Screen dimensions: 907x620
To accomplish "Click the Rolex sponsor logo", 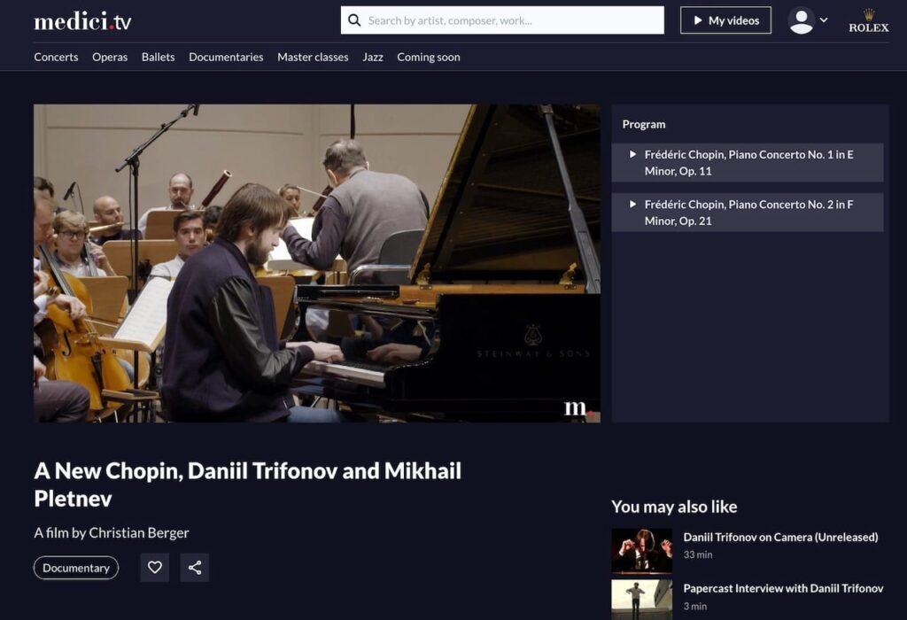I will (x=868, y=21).
